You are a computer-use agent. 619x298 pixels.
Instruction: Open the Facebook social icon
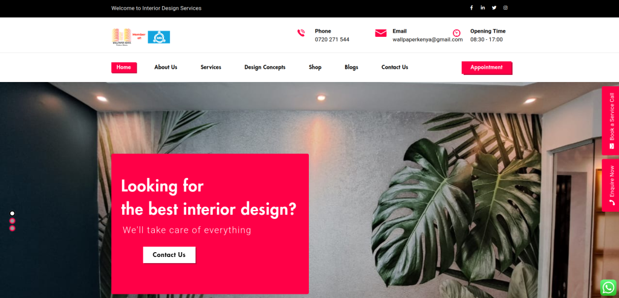[x=472, y=8]
